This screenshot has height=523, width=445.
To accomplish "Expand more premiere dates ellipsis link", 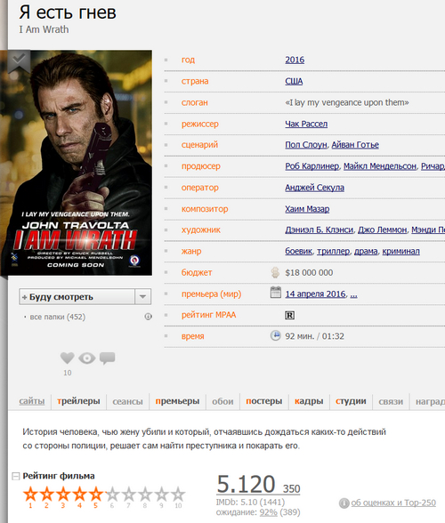I will [354, 294].
